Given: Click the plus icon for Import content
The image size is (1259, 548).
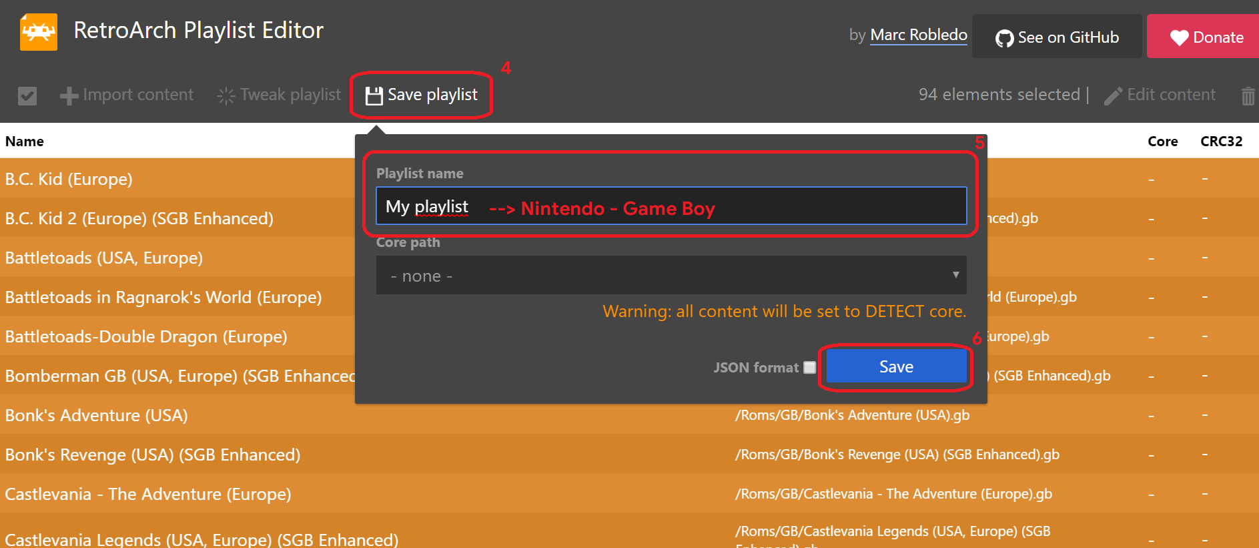Looking at the screenshot, I should pos(69,96).
